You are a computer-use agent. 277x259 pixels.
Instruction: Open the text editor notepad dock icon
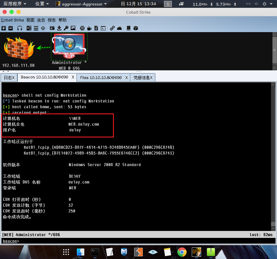[x=110, y=252]
